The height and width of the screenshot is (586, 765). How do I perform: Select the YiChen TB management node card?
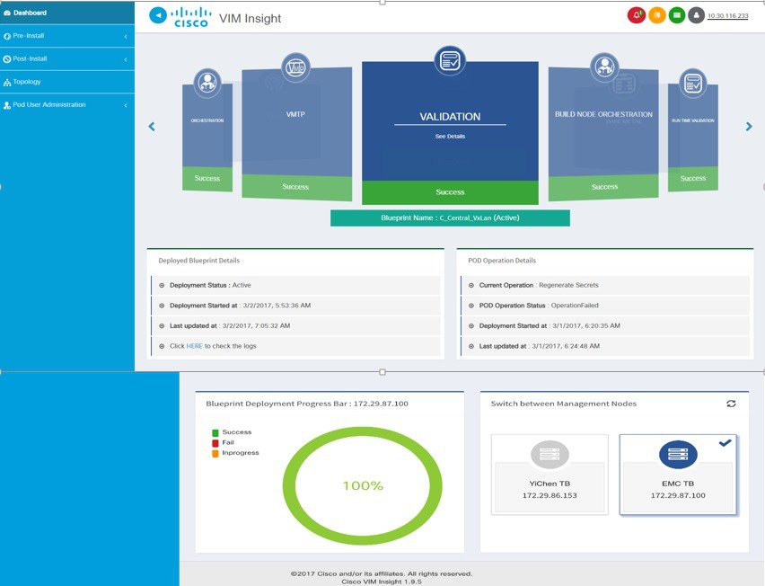[550, 475]
